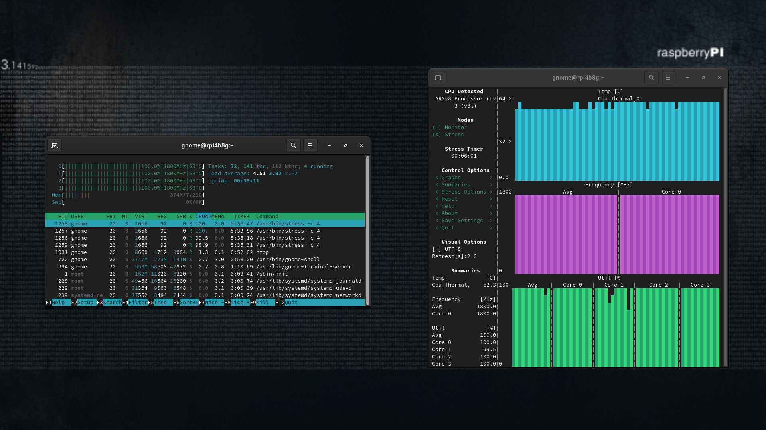Screen dimensions: 766x430
Task: Click Save Settings in s-tui
Action: pos(464,221)
